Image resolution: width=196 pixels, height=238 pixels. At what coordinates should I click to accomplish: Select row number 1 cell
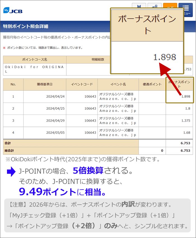pyautogui.click(x=13, y=97)
